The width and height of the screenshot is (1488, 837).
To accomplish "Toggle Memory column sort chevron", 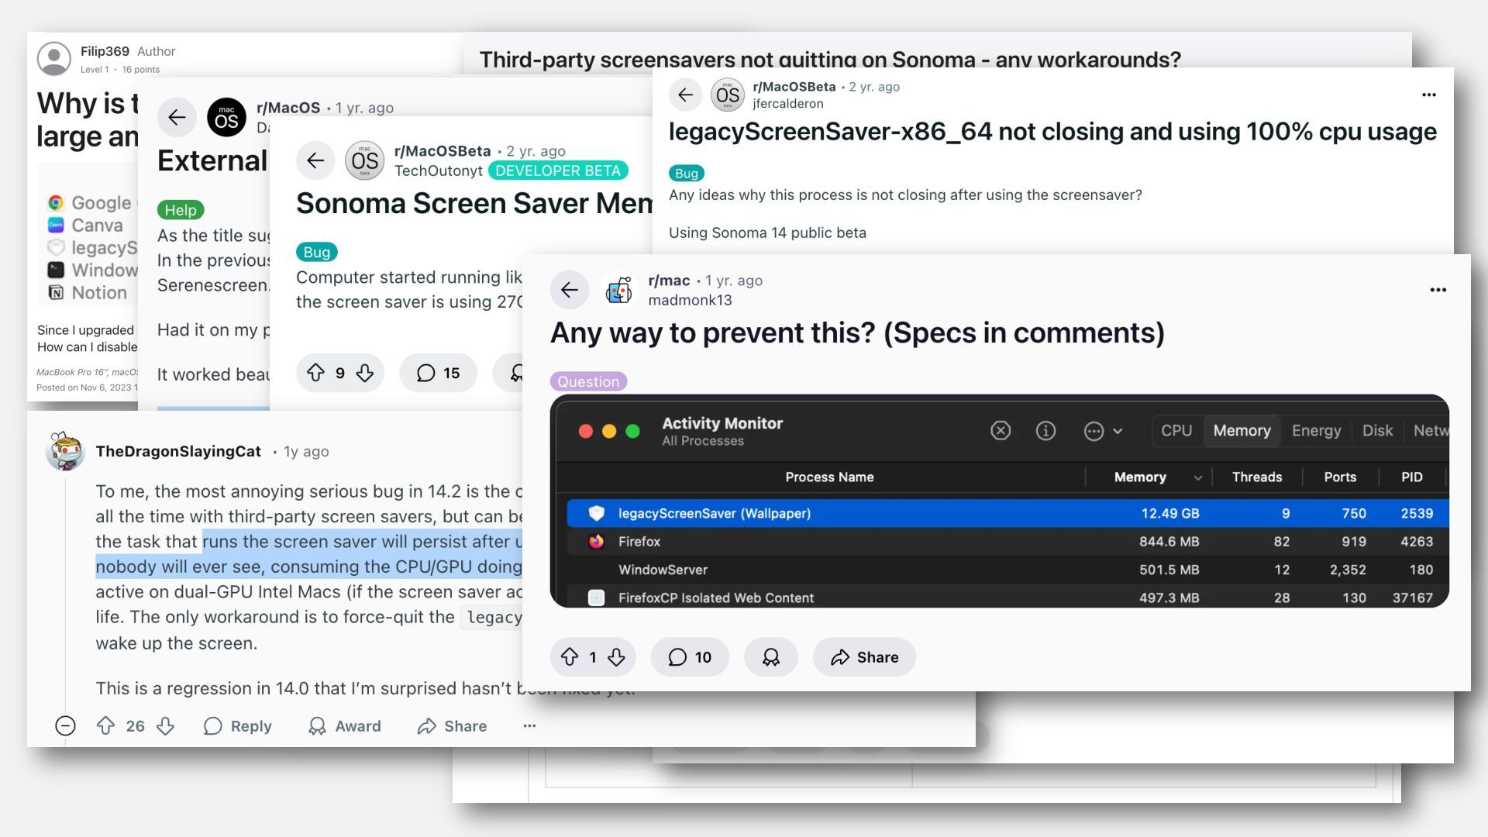I will [1197, 477].
